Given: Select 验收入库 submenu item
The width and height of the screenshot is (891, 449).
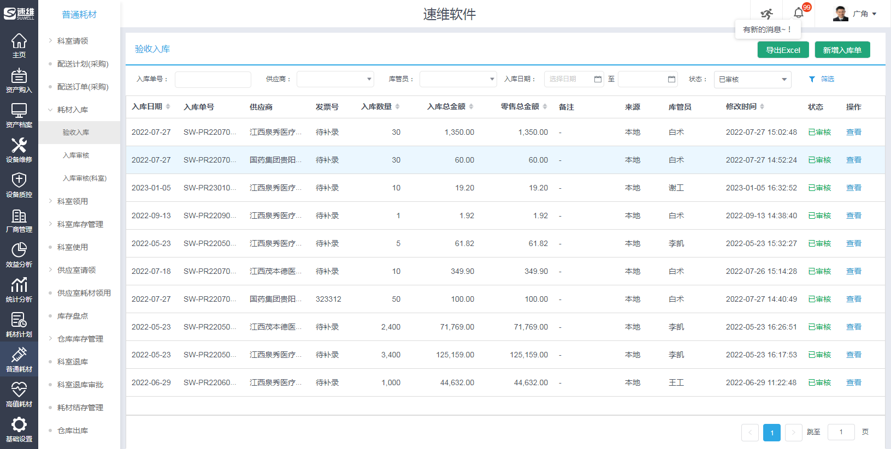Looking at the screenshot, I should 79,133.
